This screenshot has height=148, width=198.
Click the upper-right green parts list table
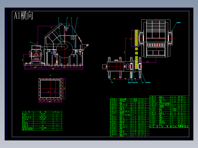coord(169,112)
